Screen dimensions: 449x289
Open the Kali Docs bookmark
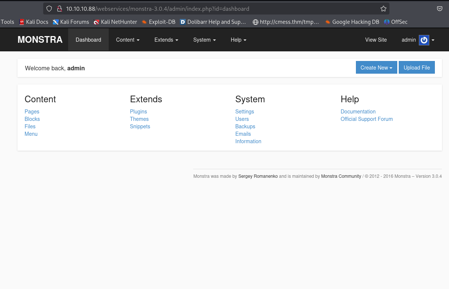tap(34, 22)
